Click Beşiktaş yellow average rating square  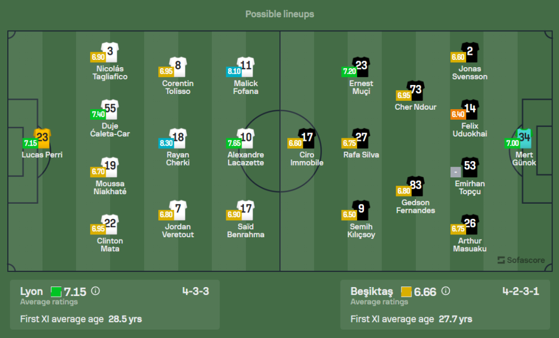[406, 292]
